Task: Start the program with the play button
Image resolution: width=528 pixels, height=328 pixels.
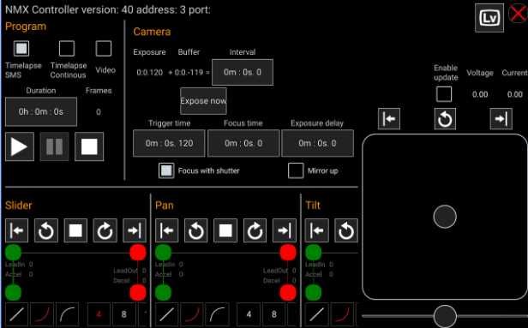Action: point(20,146)
